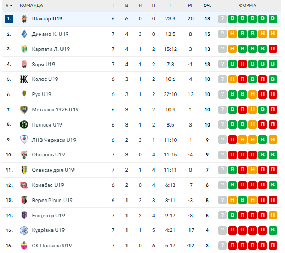The image size is (285, 253).
Task: Open the Зоря U19 team link
Action: tap(44, 65)
